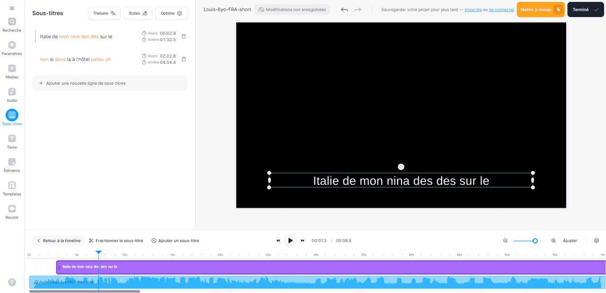This screenshot has width=606, height=293.
Task: Click the horizontal timeline scrollbar
Action: pyautogui.click(x=85, y=291)
